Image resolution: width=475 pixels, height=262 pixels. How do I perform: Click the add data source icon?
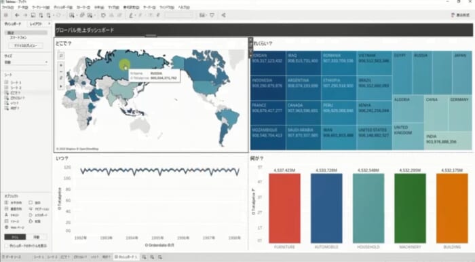[x=41, y=15]
